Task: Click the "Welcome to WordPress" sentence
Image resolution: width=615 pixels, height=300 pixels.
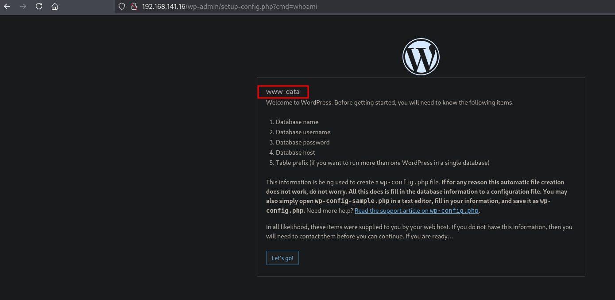Action: click(389, 102)
